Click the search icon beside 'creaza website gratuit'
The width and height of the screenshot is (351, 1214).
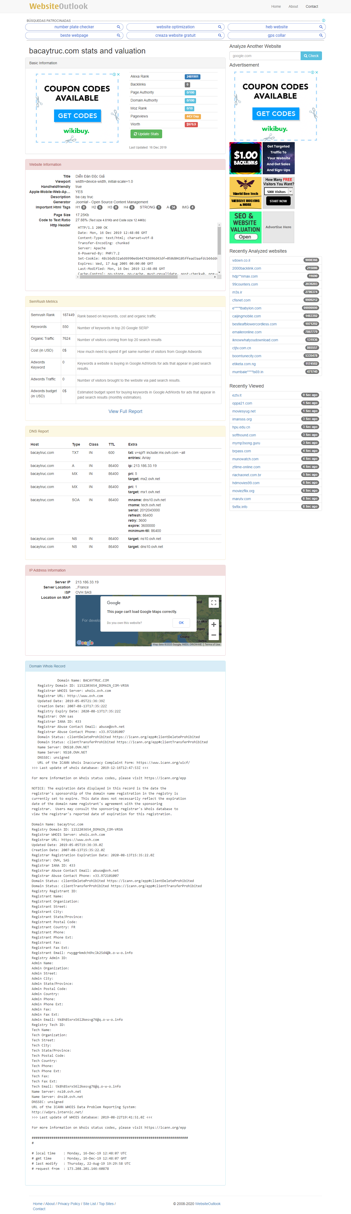(x=219, y=35)
